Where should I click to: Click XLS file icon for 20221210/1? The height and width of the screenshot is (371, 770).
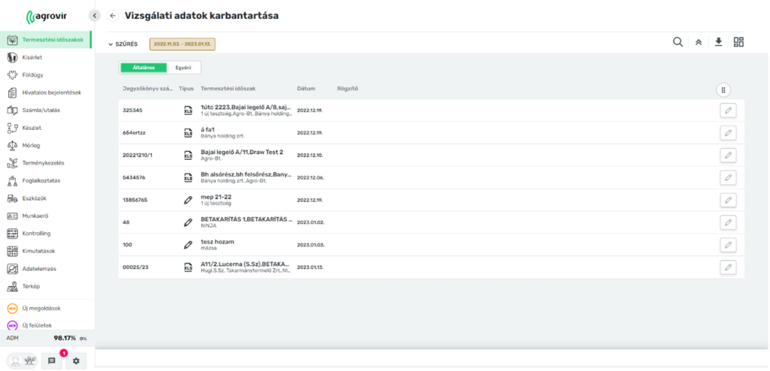coord(188,155)
